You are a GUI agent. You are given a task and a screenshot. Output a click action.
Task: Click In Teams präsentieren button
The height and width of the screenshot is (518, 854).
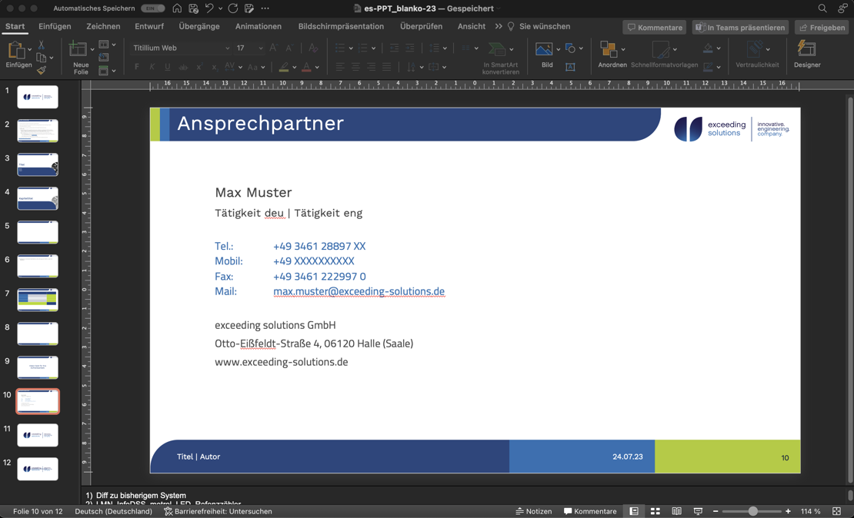[740, 28]
